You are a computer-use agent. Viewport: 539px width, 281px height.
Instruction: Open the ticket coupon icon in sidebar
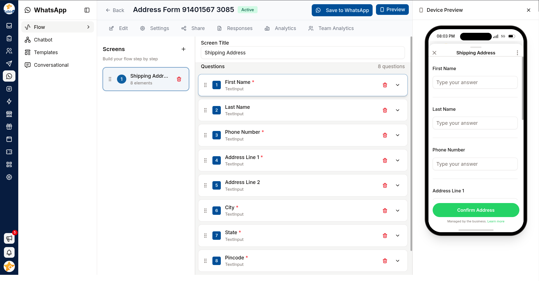click(x=9, y=152)
